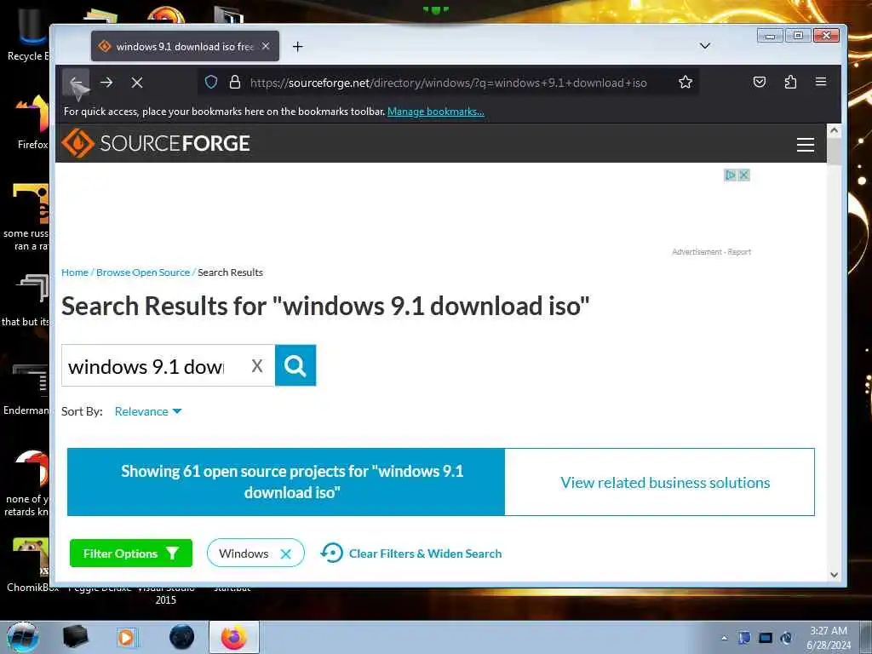Close the advertisement with the X
This screenshot has height=654, width=872.
(744, 175)
